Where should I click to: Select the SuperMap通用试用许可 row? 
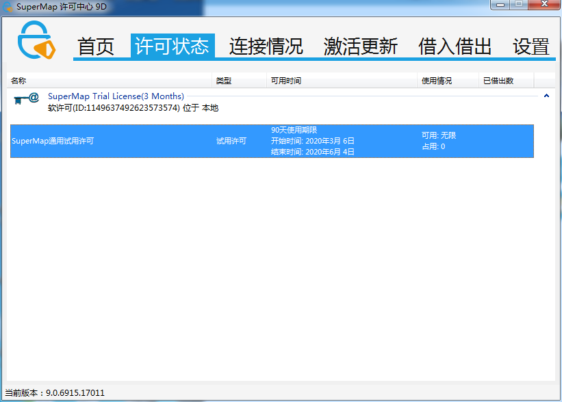(x=272, y=141)
